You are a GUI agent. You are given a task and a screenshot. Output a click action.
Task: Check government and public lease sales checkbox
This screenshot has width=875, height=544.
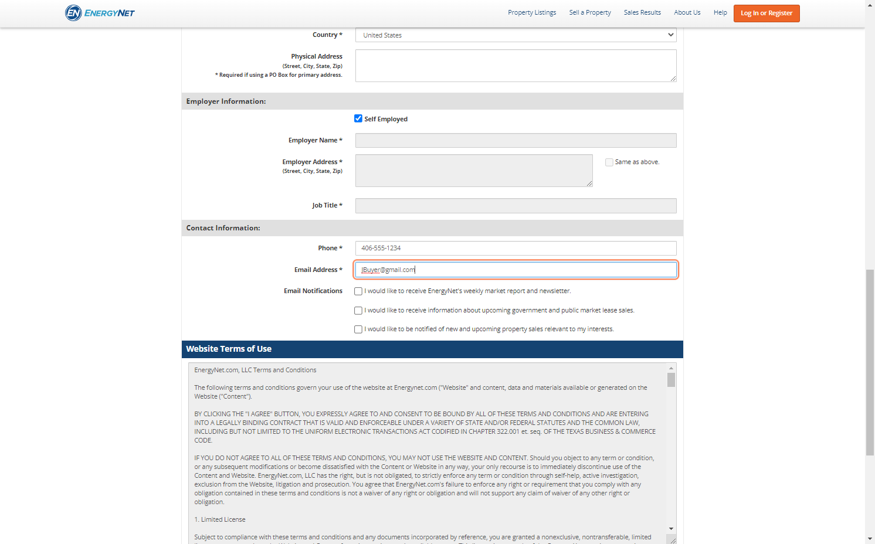(x=358, y=311)
